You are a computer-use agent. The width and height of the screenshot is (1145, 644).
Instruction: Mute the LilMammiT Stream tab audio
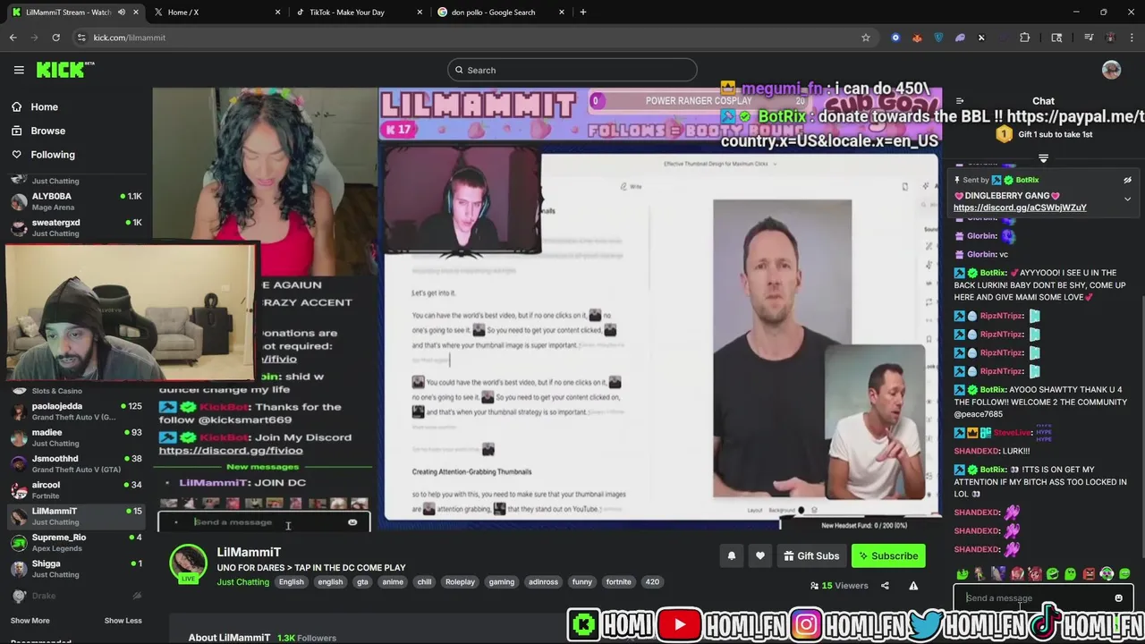point(121,12)
